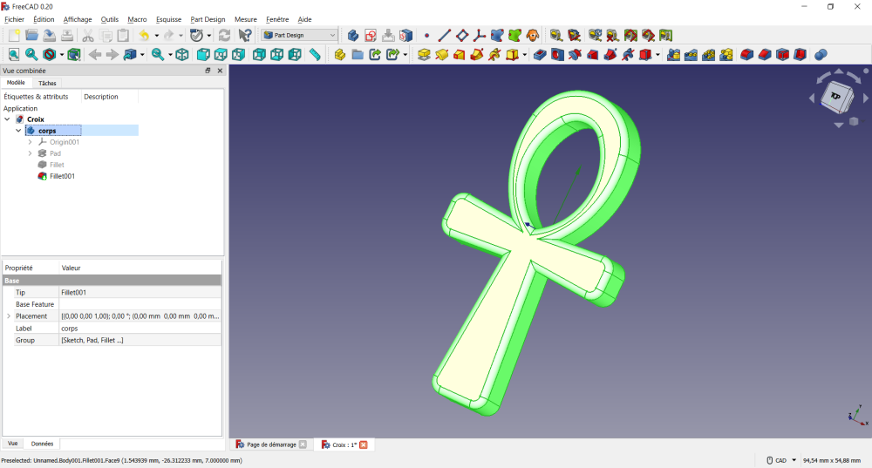Image resolution: width=872 pixels, height=468 pixels.
Task: Close the Croix document tab
Action: [x=364, y=444]
